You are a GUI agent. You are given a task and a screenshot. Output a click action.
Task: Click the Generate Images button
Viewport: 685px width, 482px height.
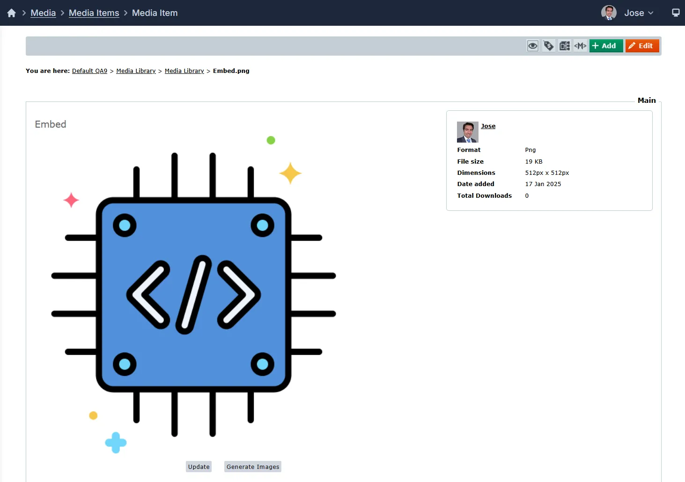(x=253, y=467)
